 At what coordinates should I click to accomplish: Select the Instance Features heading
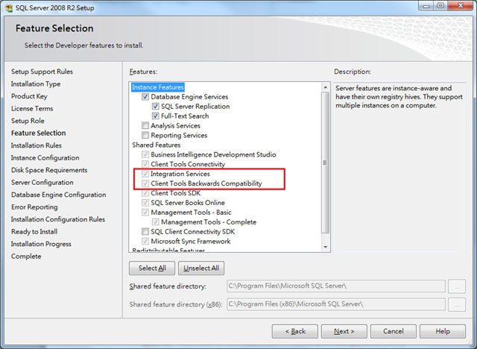157,87
